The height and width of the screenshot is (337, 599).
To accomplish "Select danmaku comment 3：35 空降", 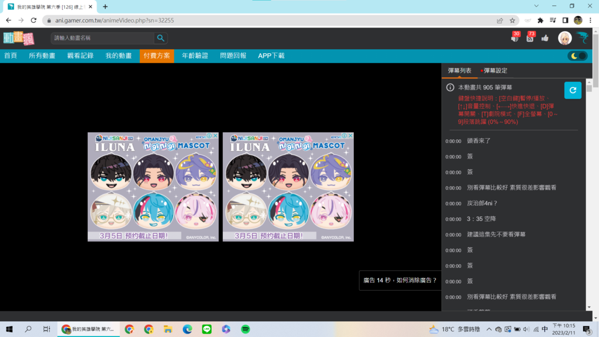I will point(481,219).
